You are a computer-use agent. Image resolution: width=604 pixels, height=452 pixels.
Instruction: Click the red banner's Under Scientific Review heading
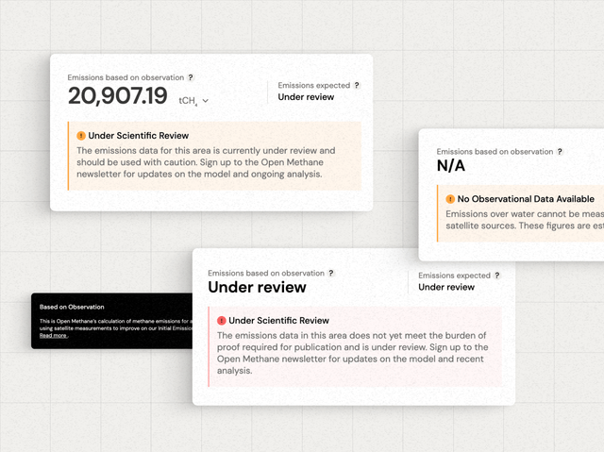pos(278,321)
